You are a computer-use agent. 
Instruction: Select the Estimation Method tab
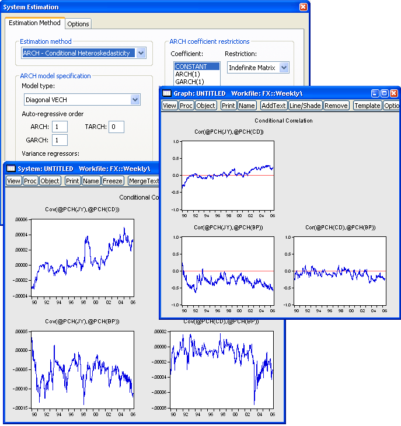point(34,23)
